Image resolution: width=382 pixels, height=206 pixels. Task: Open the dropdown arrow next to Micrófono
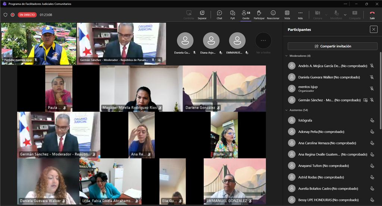click(x=345, y=15)
